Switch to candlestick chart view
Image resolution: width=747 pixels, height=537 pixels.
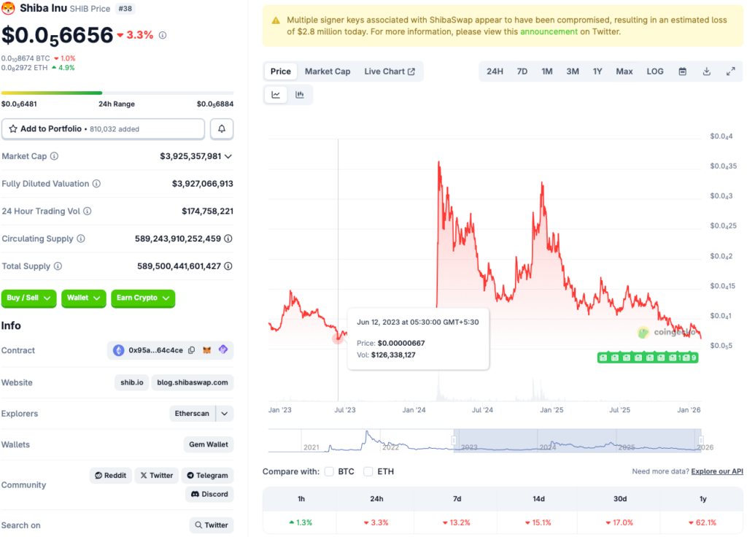pyautogui.click(x=300, y=95)
